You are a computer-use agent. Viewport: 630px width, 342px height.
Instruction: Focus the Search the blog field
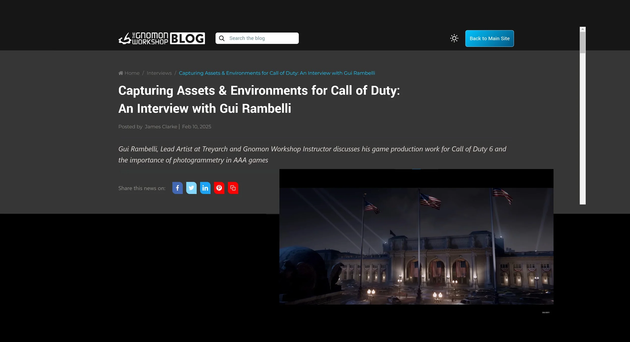(262, 38)
